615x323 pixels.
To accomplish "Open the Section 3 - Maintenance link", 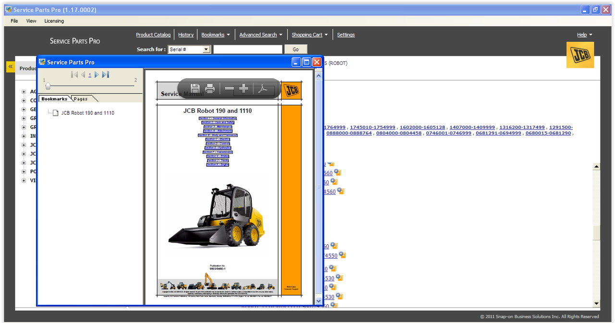I will (218, 127).
